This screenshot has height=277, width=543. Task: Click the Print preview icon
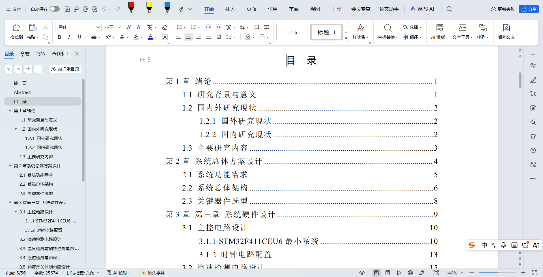point(94,9)
